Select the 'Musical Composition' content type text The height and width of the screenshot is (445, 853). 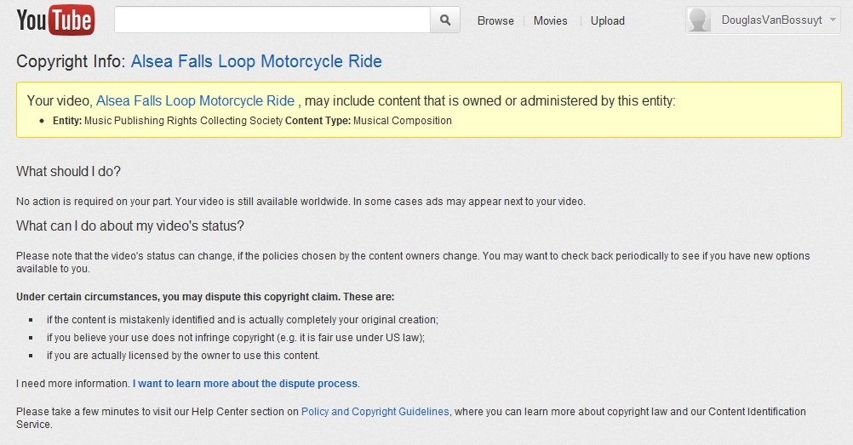pos(403,121)
